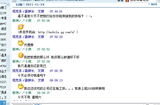The width and height of the screenshot is (160, 105).
Task: Click the up arrow of the contact list scrollbar
Action: click(x=8, y=5)
